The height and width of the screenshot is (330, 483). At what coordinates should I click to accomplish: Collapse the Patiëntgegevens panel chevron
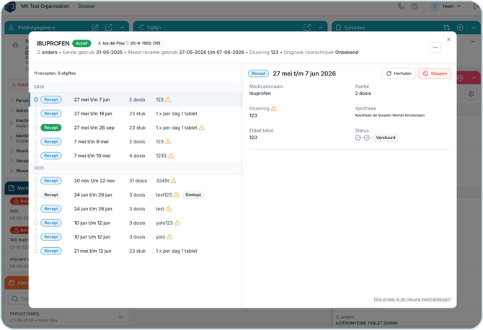tap(123, 27)
